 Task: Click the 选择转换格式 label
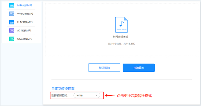click(59, 95)
